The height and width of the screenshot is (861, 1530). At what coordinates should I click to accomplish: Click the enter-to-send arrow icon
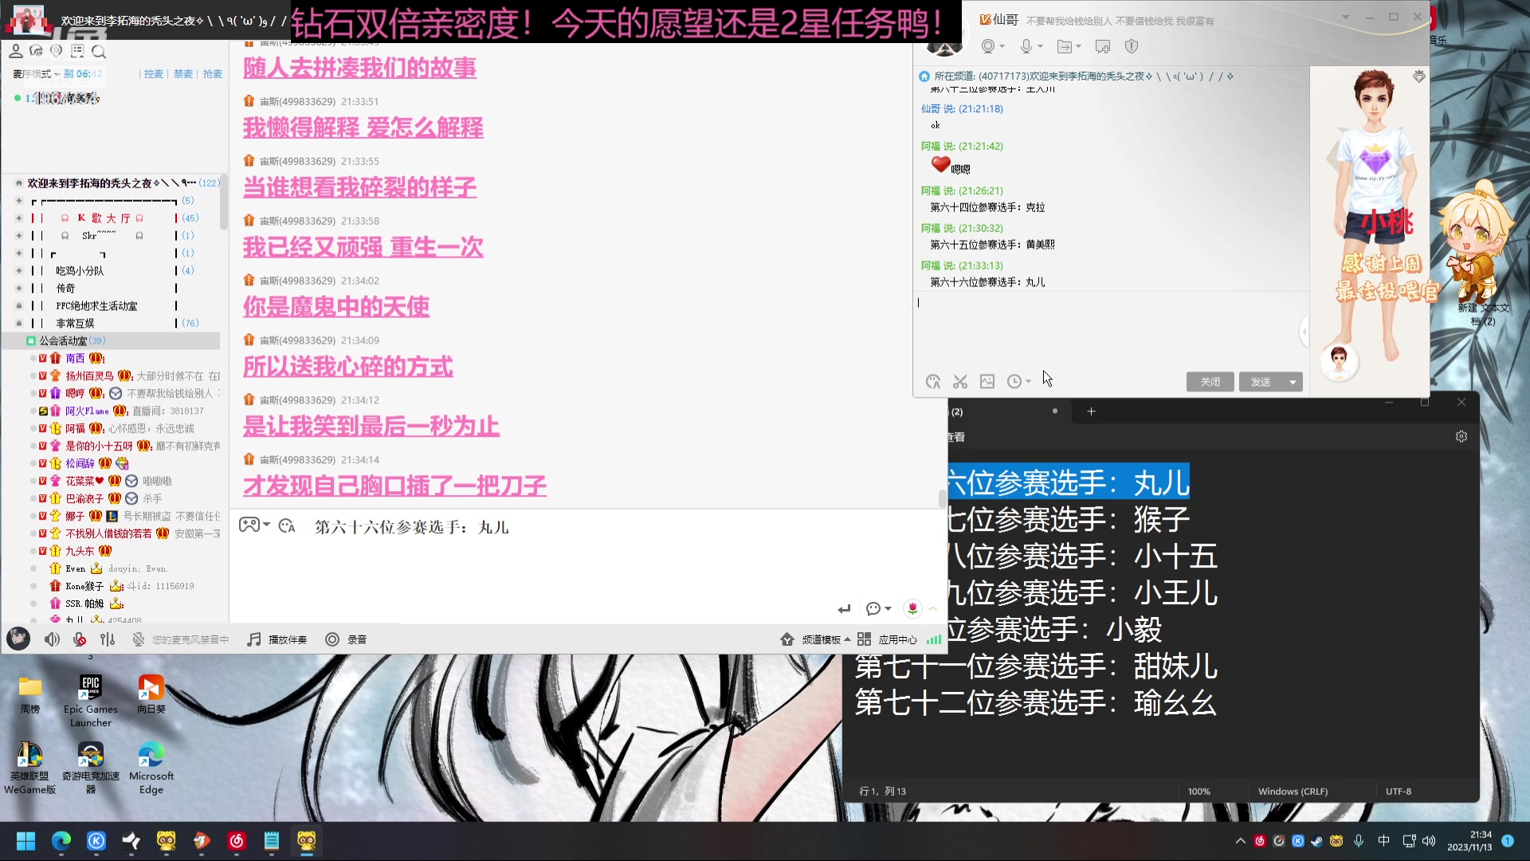(844, 609)
